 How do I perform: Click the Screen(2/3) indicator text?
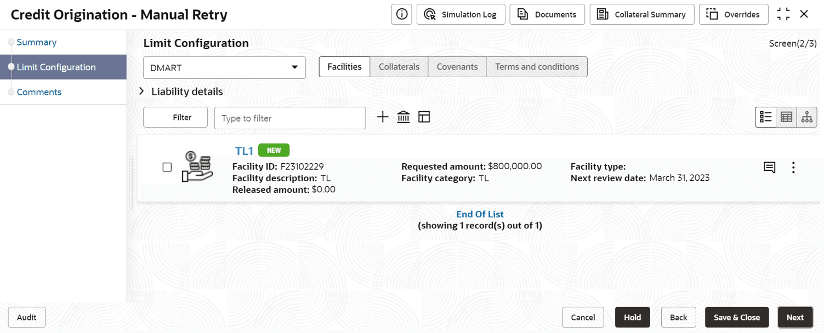[x=793, y=43]
